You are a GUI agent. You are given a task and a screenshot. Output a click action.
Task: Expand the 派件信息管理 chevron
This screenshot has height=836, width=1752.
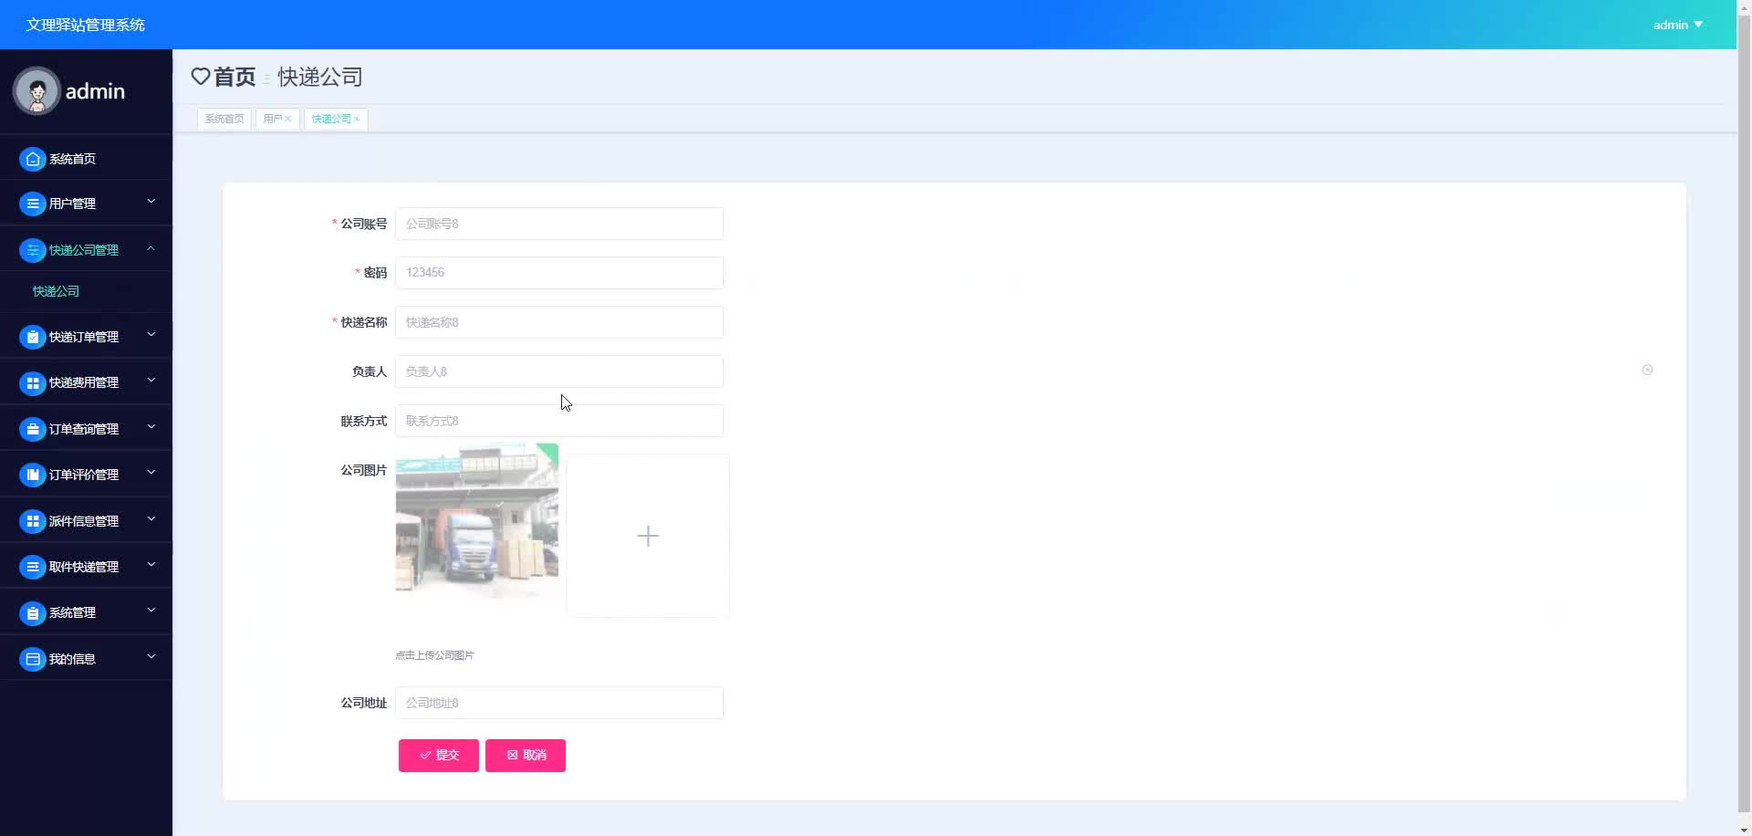(151, 519)
